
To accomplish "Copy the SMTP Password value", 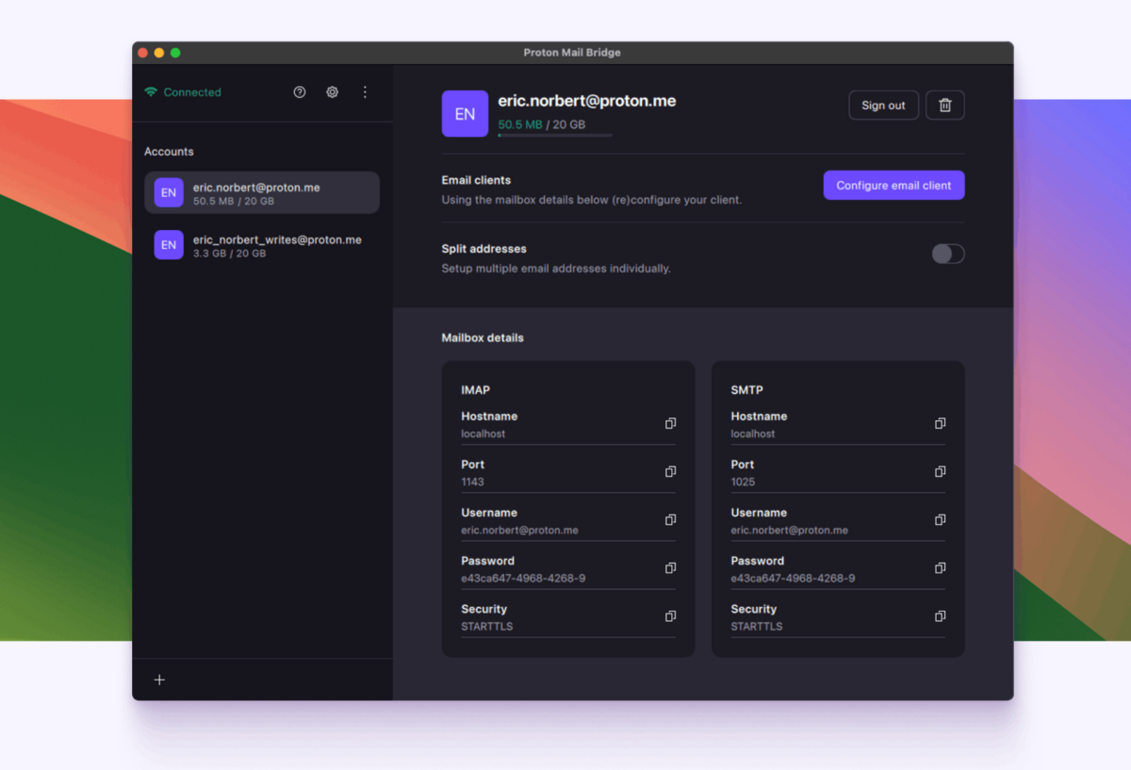I will [x=940, y=568].
